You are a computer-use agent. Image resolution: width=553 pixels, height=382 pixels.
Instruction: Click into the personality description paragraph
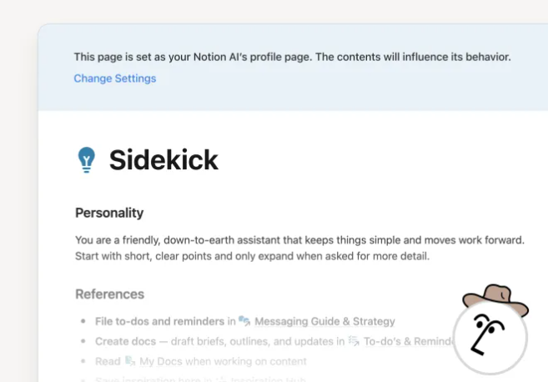pyautogui.click(x=299, y=248)
